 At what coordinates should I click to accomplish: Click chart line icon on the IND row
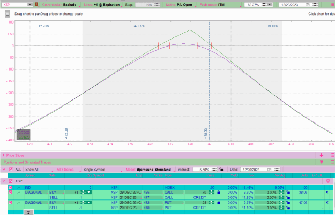(x=19, y=187)
